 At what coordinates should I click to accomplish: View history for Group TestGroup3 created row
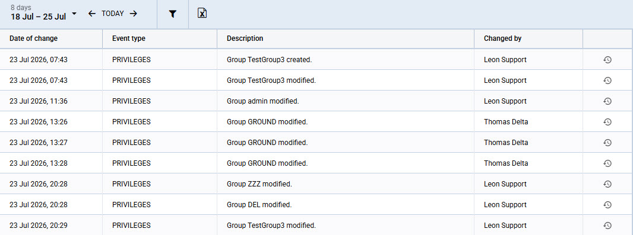[607, 60]
